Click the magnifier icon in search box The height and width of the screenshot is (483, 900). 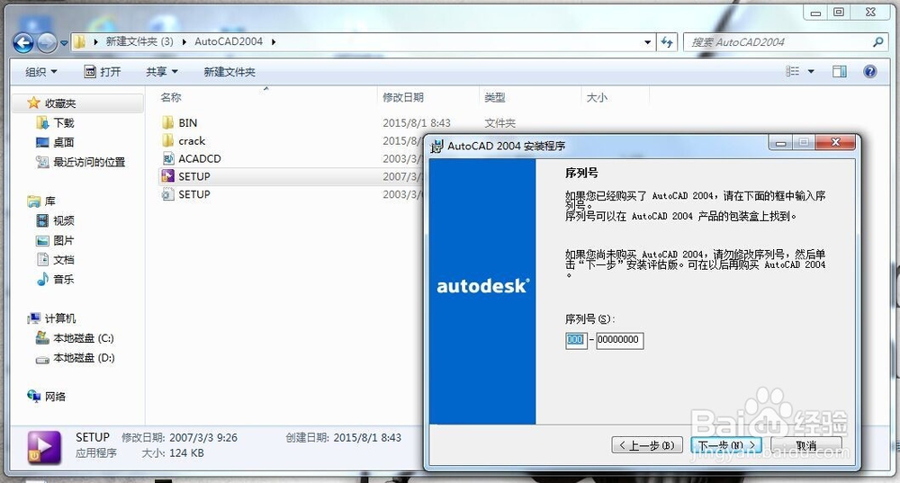(x=877, y=42)
